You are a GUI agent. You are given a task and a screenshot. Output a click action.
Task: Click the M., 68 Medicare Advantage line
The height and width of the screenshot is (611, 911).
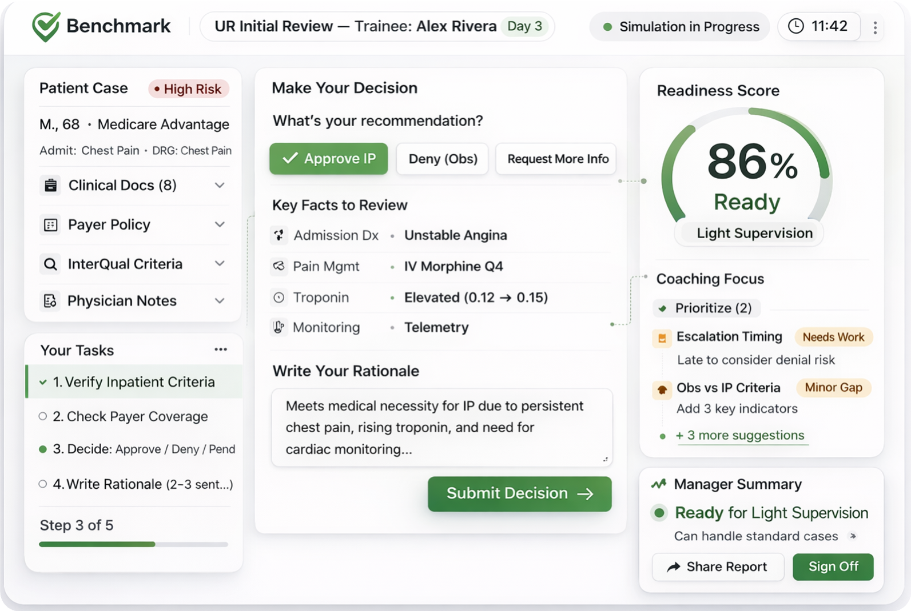click(134, 124)
